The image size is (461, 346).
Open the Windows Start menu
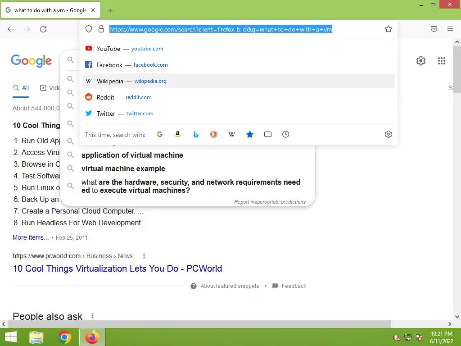[x=11, y=337]
